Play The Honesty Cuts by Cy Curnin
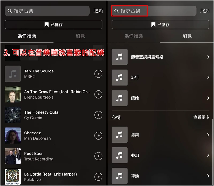Viewport: 214px width, 186px height. [x=98, y=115]
